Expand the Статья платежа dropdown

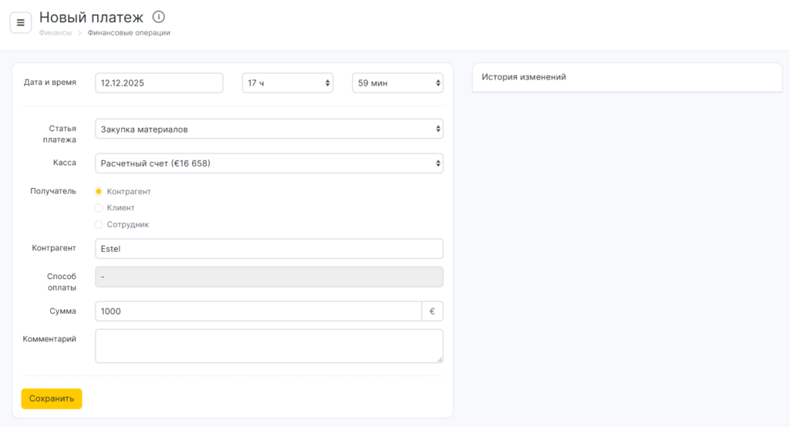pyautogui.click(x=268, y=129)
